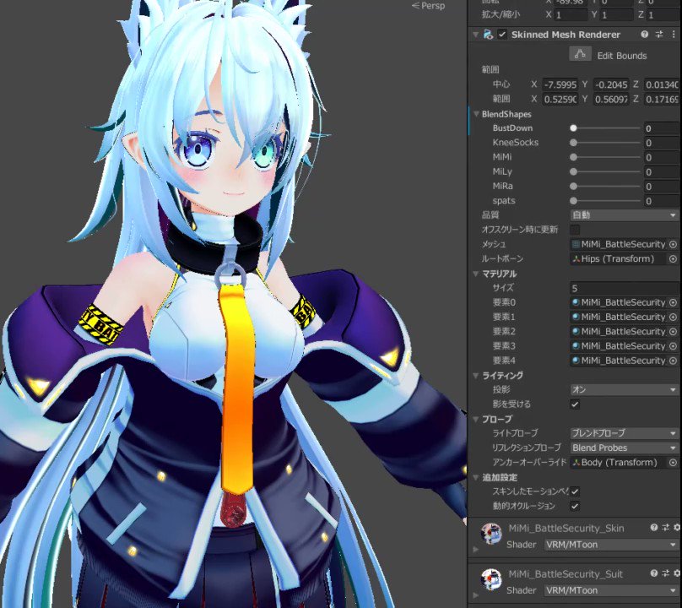682x608 pixels.
Task: Click the MiMi_BattleSecurity_Skin material preview thumbnail
Action: (491, 534)
